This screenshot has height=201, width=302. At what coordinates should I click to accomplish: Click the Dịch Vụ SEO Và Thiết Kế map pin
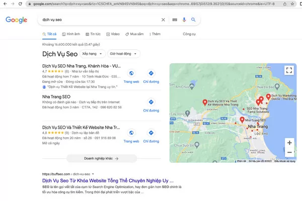pyautogui.click(x=205, y=103)
